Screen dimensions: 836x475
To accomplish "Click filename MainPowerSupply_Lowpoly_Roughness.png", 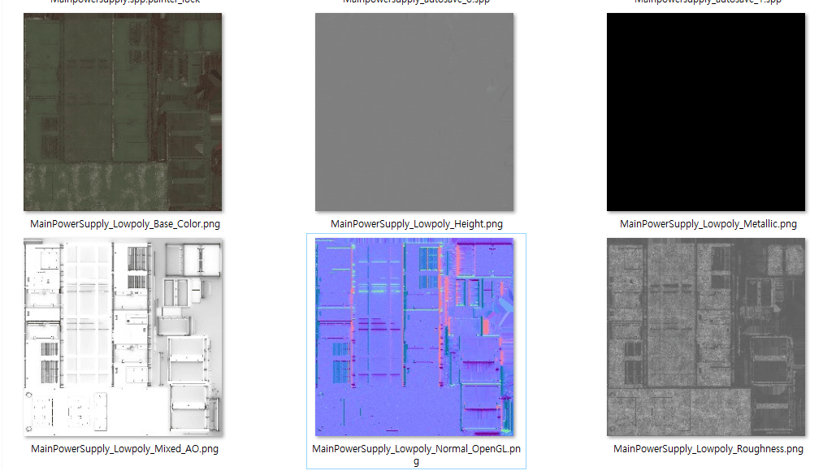I will pos(708,449).
